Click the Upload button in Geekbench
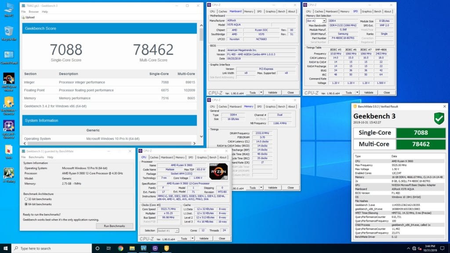This screenshot has width=450, height=253. [x=28, y=17]
